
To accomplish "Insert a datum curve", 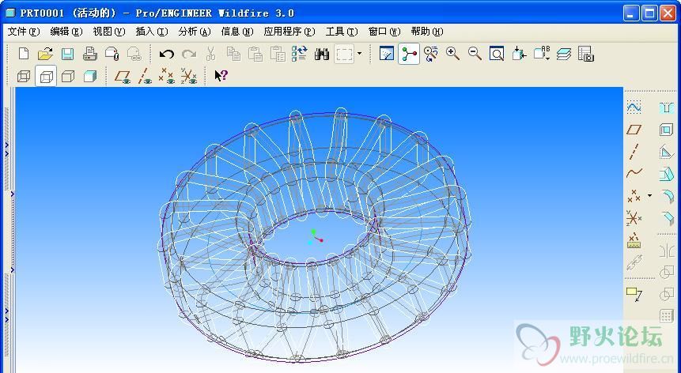I will [x=634, y=173].
